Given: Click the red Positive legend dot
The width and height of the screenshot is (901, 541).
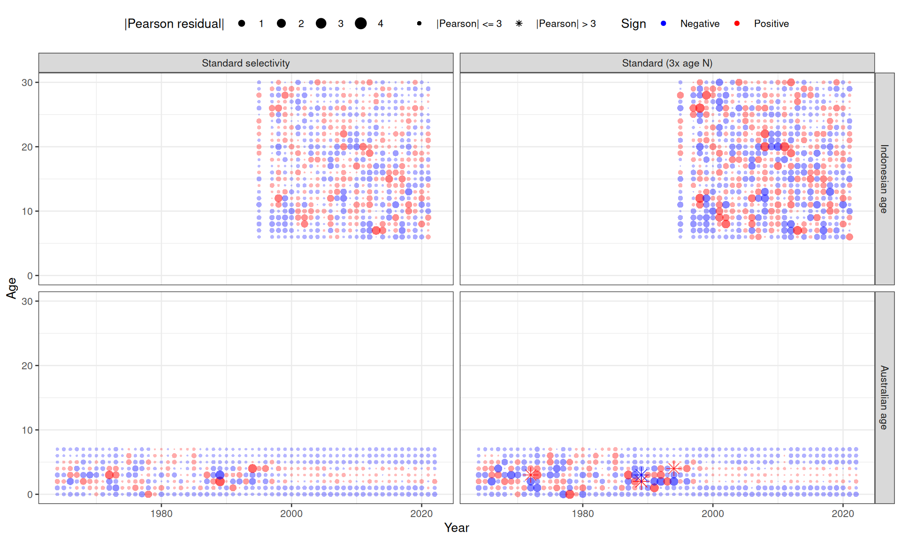Looking at the screenshot, I should pos(737,23).
